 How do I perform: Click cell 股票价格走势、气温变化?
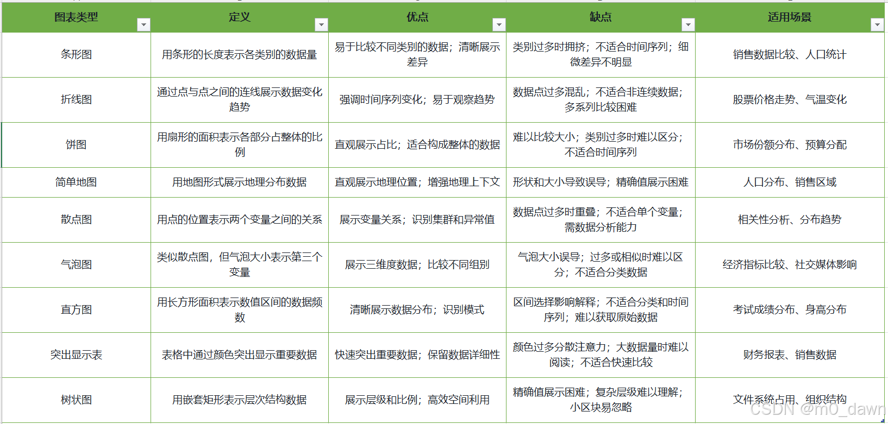[x=790, y=100]
